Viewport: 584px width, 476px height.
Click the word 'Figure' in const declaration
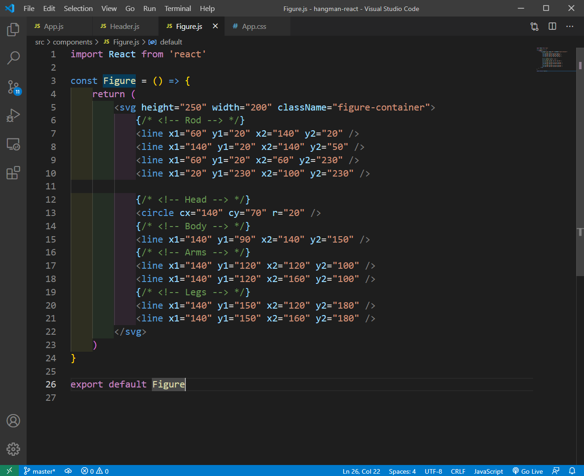(119, 81)
